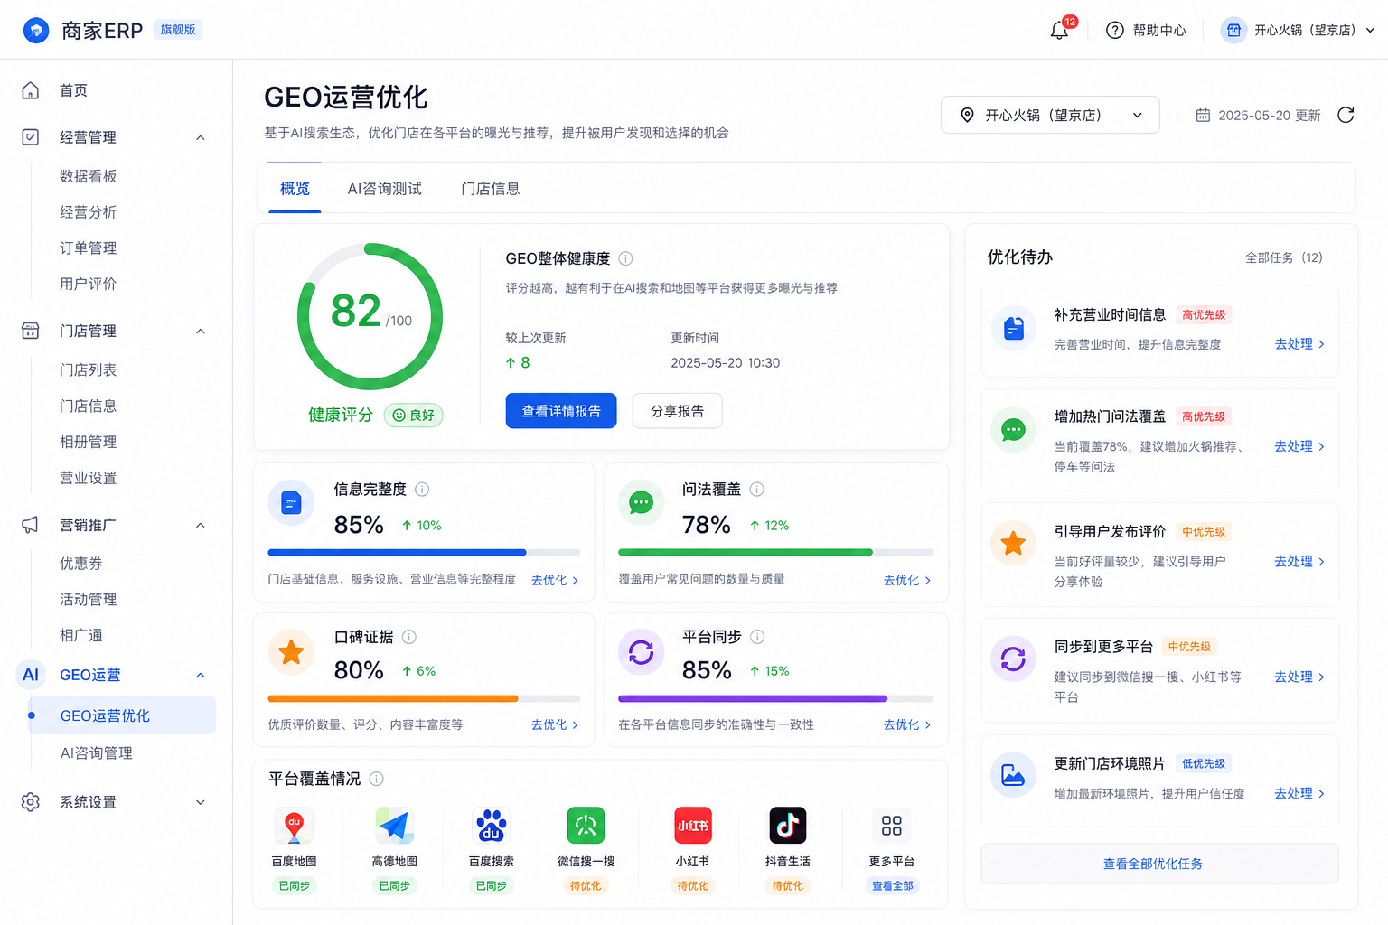Click 全部任务 (12) link

[1284, 257]
